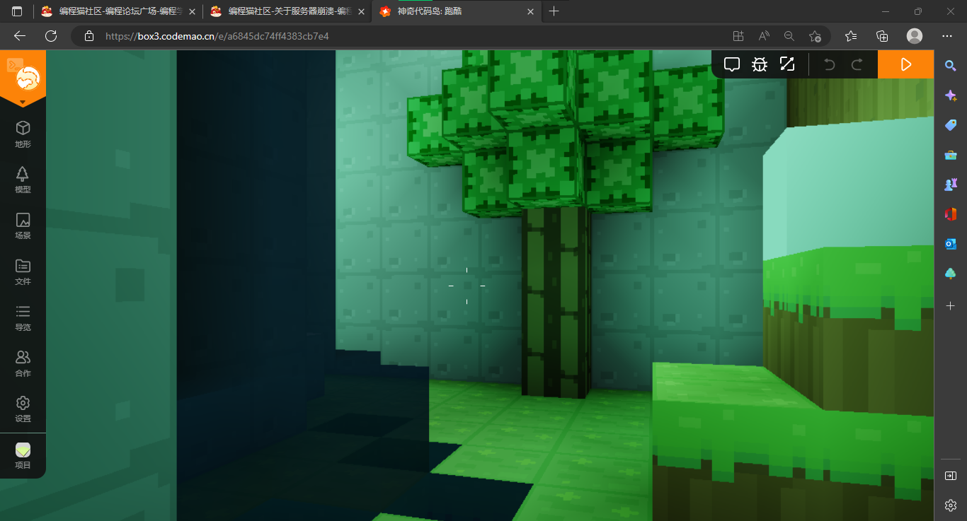
Task: Undo the last edit
Action: coord(830,64)
